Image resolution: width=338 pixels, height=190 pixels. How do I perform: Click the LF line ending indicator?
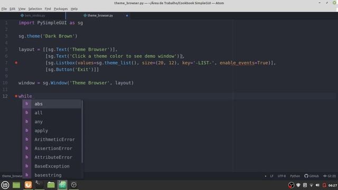tap(271, 176)
